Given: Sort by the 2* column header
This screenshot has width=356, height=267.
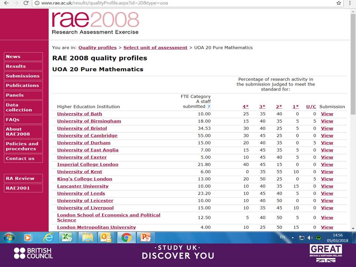Looking at the screenshot, I should (x=279, y=107).
